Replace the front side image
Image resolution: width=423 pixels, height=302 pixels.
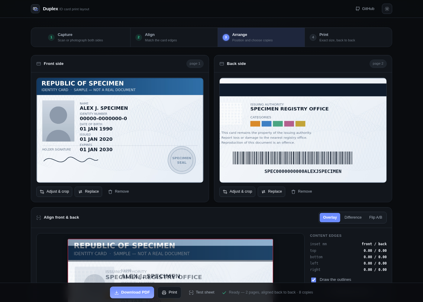tap(89, 192)
